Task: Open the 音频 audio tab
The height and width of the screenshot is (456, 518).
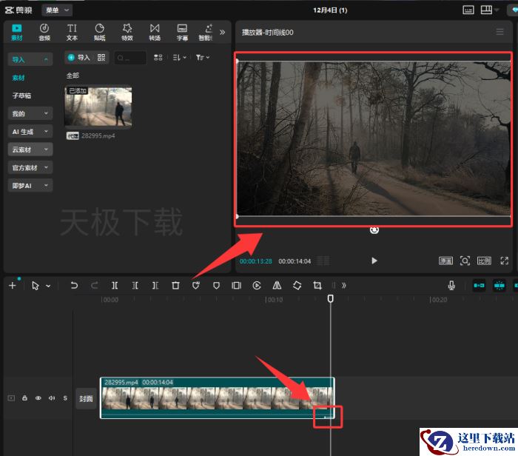Action: pyautogui.click(x=44, y=33)
